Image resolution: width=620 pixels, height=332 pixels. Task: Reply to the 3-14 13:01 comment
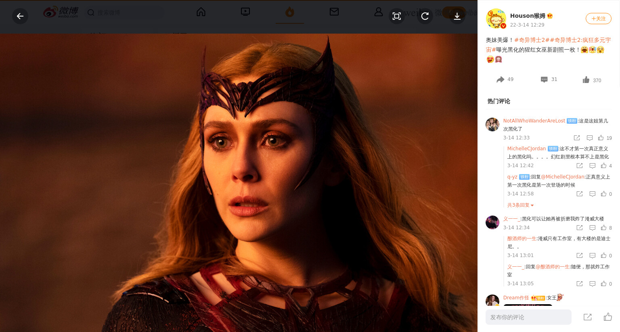593,255
